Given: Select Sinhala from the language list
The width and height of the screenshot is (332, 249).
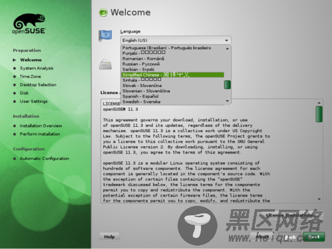Looking at the screenshot, I should [172, 80].
